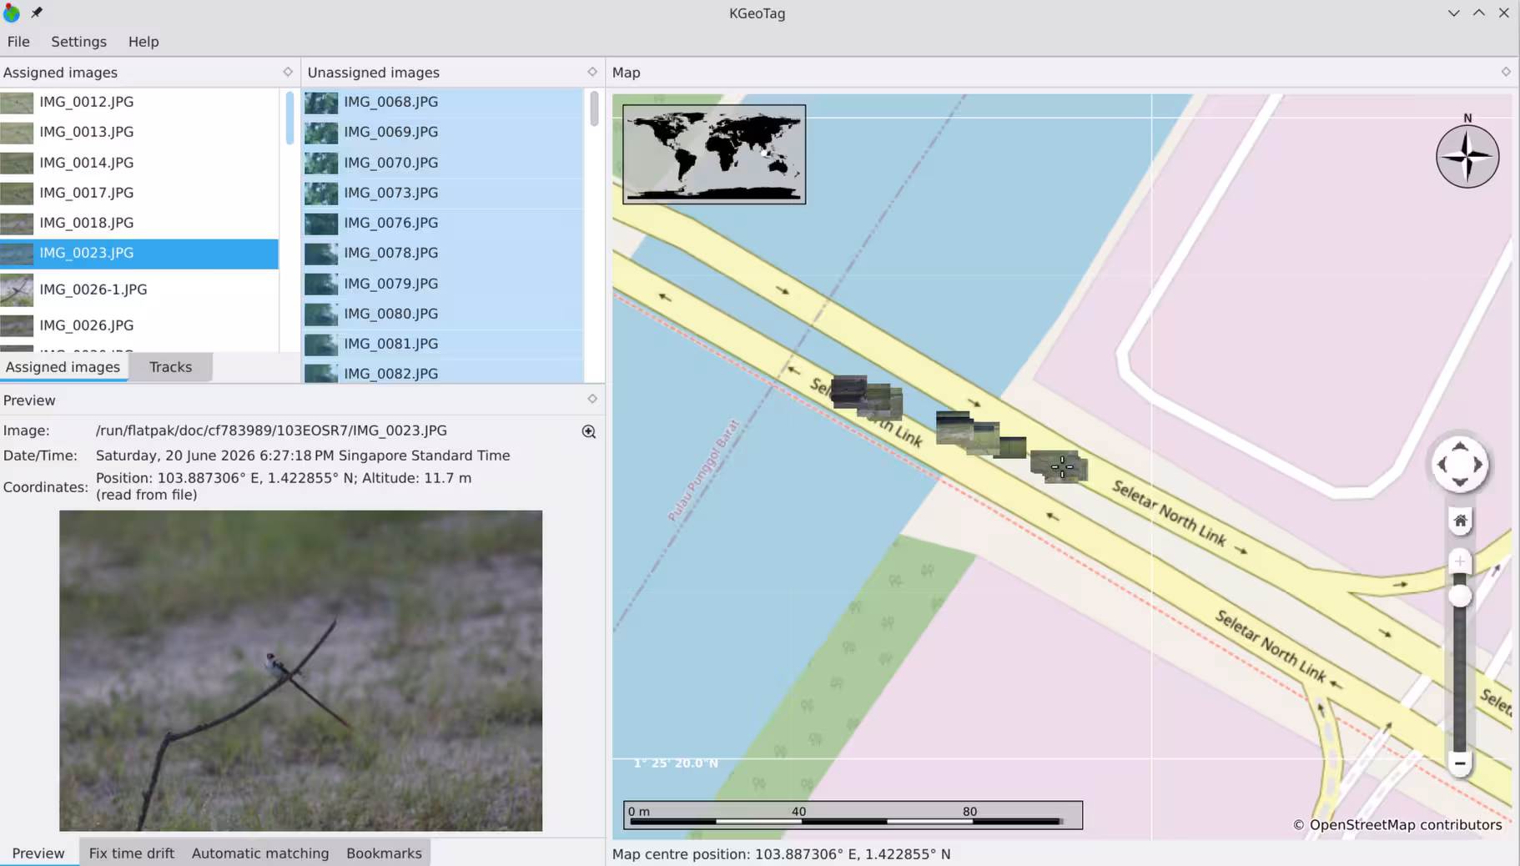Viewport: 1520px width, 866px height.
Task: Click the OpenStreetMap contributors attribution
Action: point(1397,825)
